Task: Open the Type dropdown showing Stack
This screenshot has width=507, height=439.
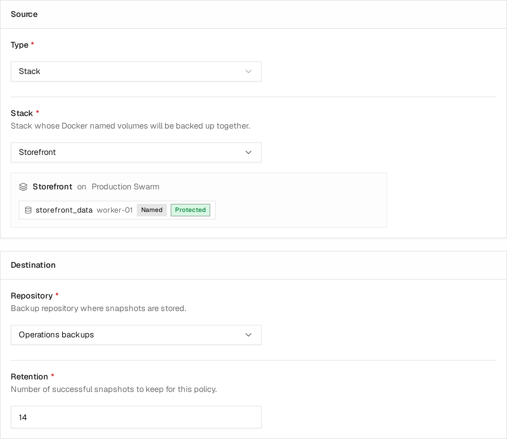Action: click(x=136, y=71)
